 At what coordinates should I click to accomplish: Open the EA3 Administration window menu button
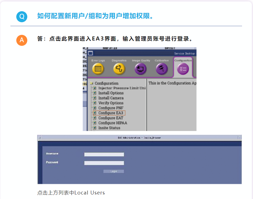coord(40,138)
